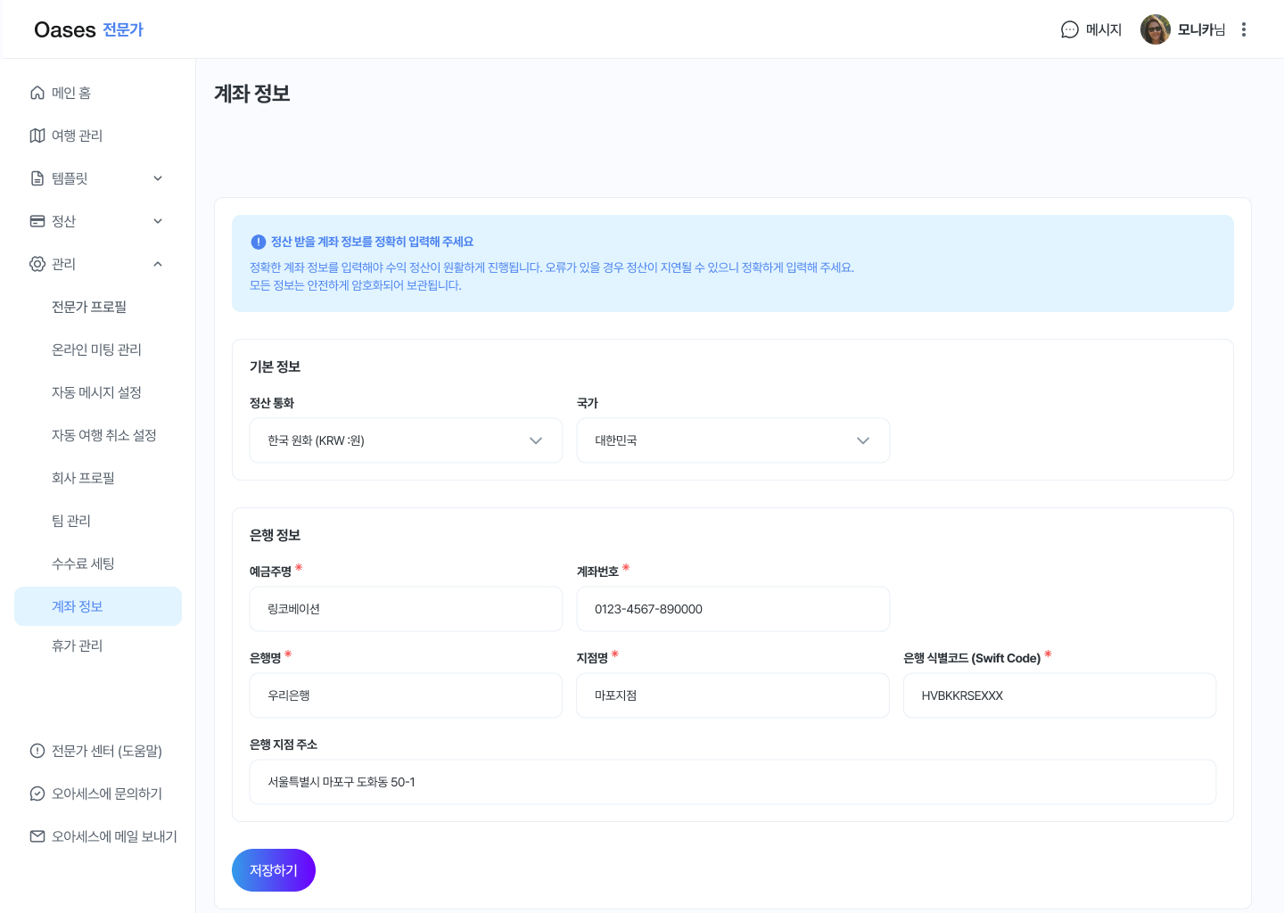The height and width of the screenshot is (913, 1284).
Task: Click the map icon for 여행 관리
Action: [37, 136]
